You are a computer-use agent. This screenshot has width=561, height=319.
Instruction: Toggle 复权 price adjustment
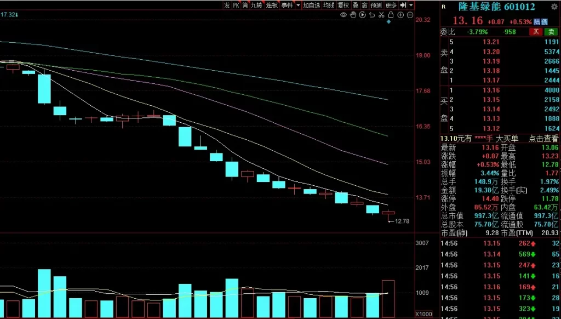pos(343,5)
